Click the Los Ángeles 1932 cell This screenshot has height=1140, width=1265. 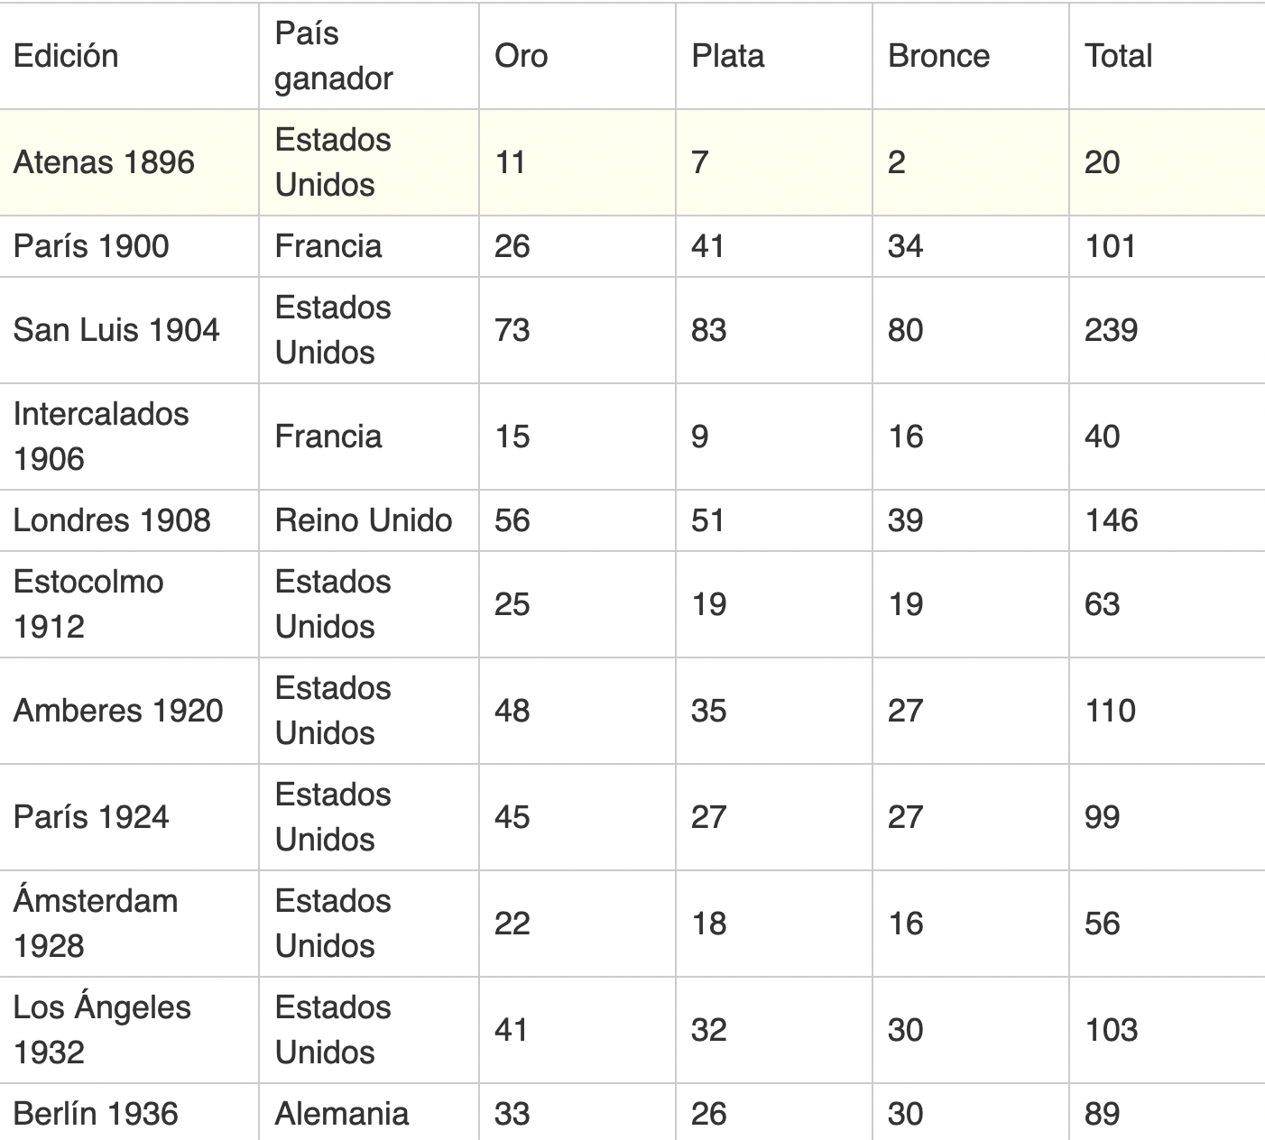[129, 1030]
